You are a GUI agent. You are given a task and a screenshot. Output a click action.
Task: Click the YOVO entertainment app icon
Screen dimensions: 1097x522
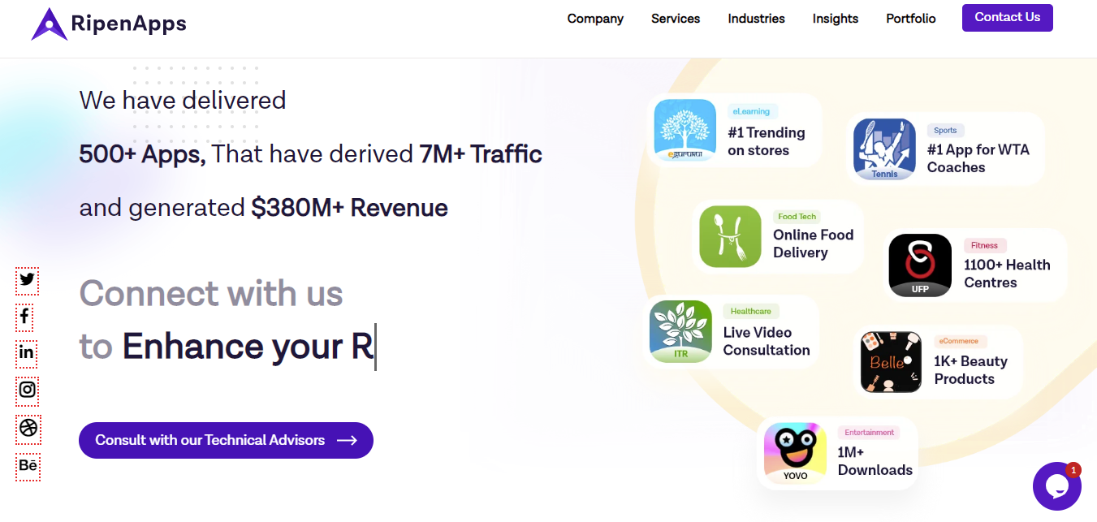click(x=795, y=453)
